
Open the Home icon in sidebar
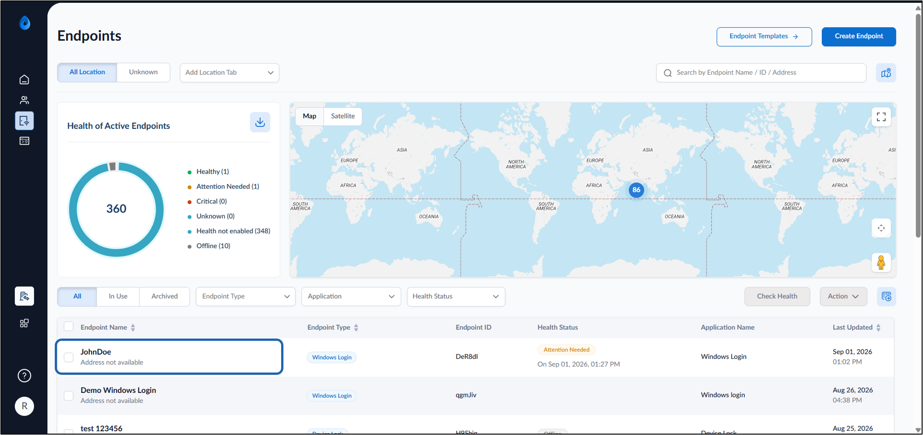[x=24, y=80]
